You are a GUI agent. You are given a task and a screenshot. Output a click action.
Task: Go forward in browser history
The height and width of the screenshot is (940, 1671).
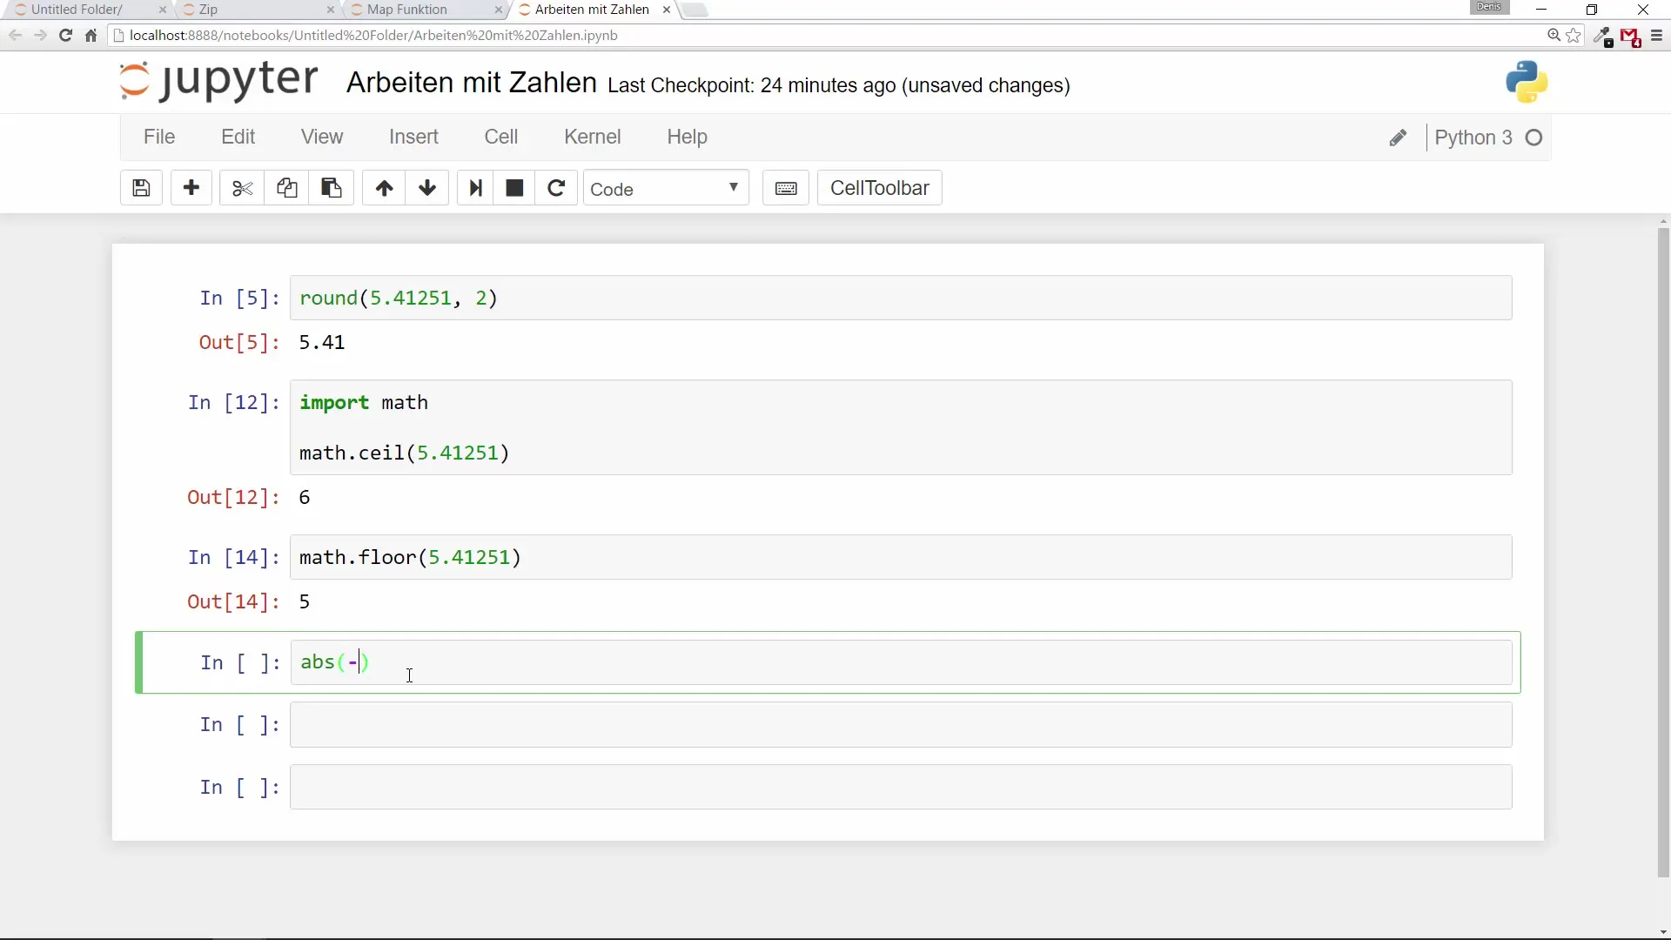click(x=40, y=36)
